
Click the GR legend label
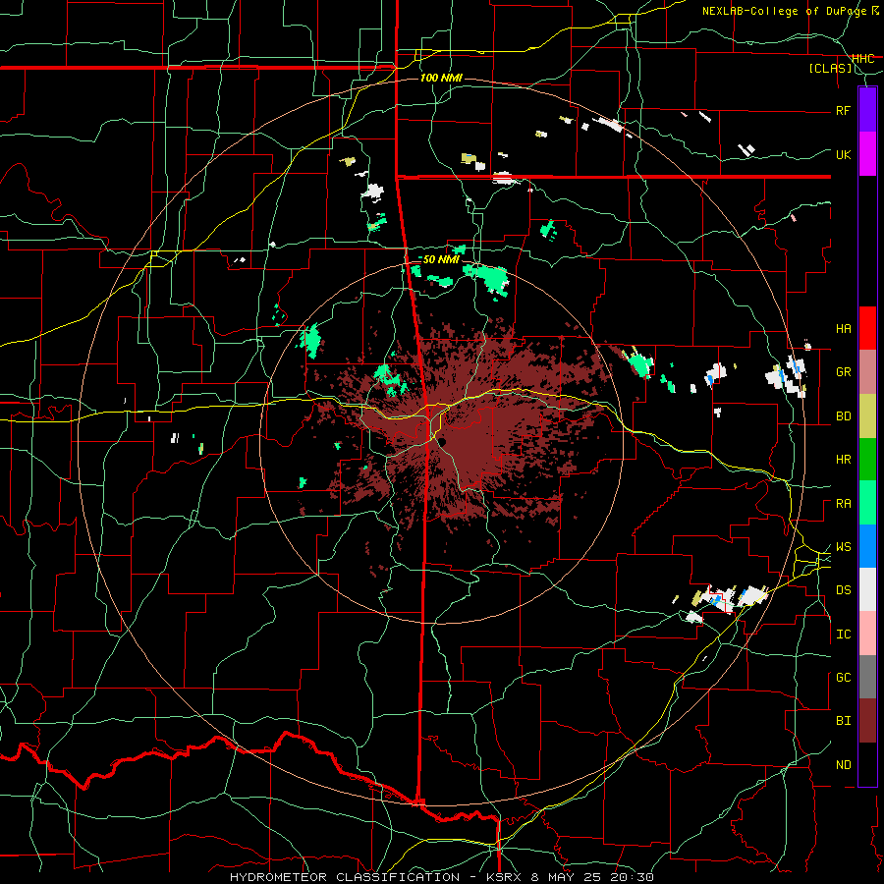point(843,372)
